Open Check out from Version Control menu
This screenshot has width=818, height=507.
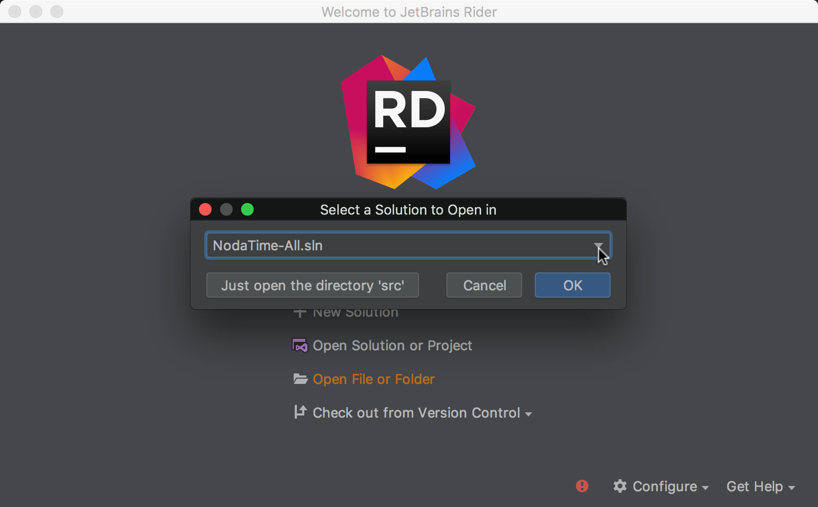tap(422, 413)
